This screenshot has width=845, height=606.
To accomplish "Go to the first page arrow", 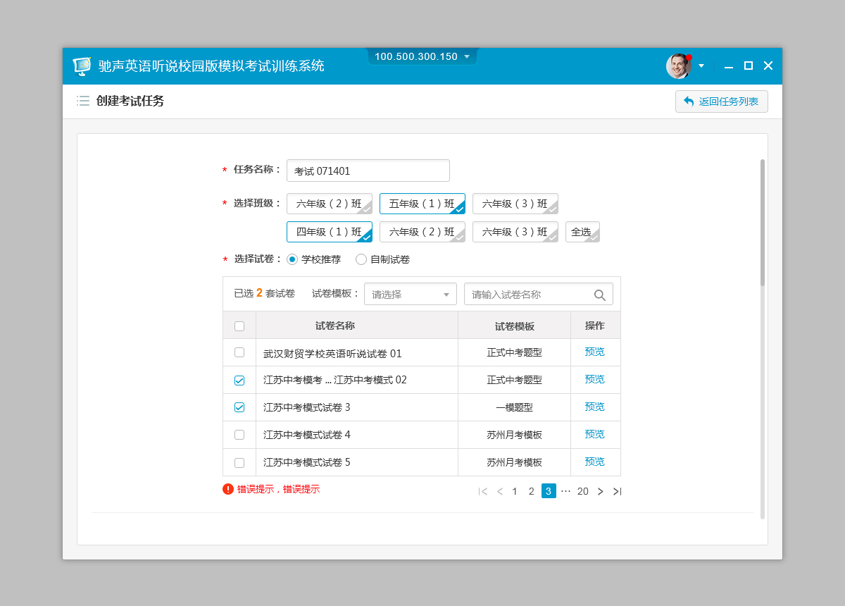I will (482, 491).
